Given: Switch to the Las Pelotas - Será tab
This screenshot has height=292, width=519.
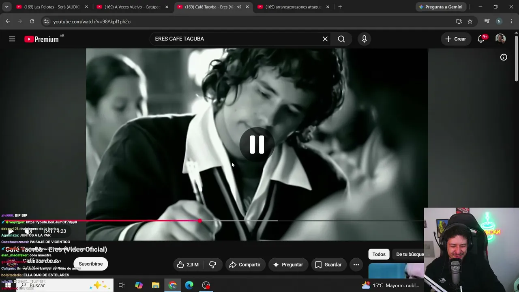Looking at the screenshot, I should click(52, 7).
